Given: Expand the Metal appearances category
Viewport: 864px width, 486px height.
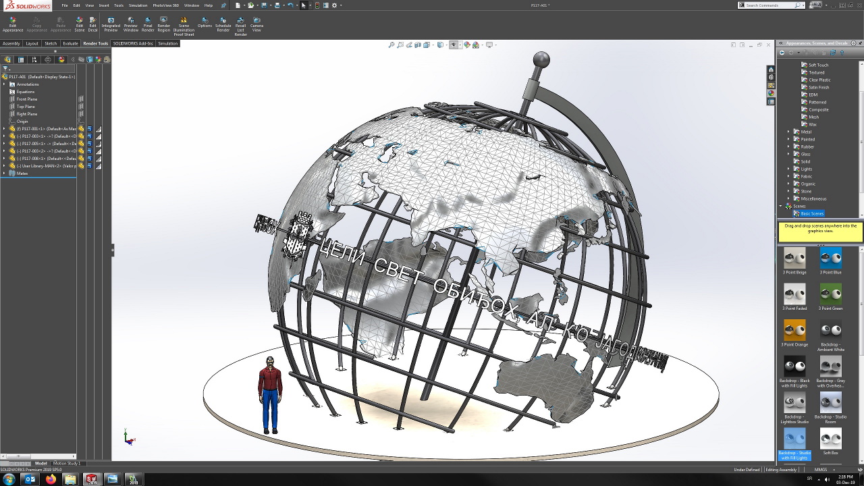Looking at the screenshot, I should click(x=788, y=132).
